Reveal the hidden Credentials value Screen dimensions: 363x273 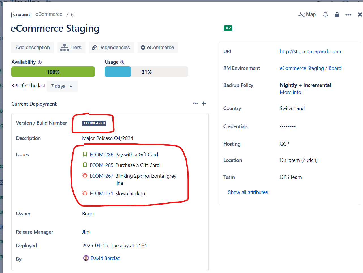pyautogui.click(x=288, y=126)
